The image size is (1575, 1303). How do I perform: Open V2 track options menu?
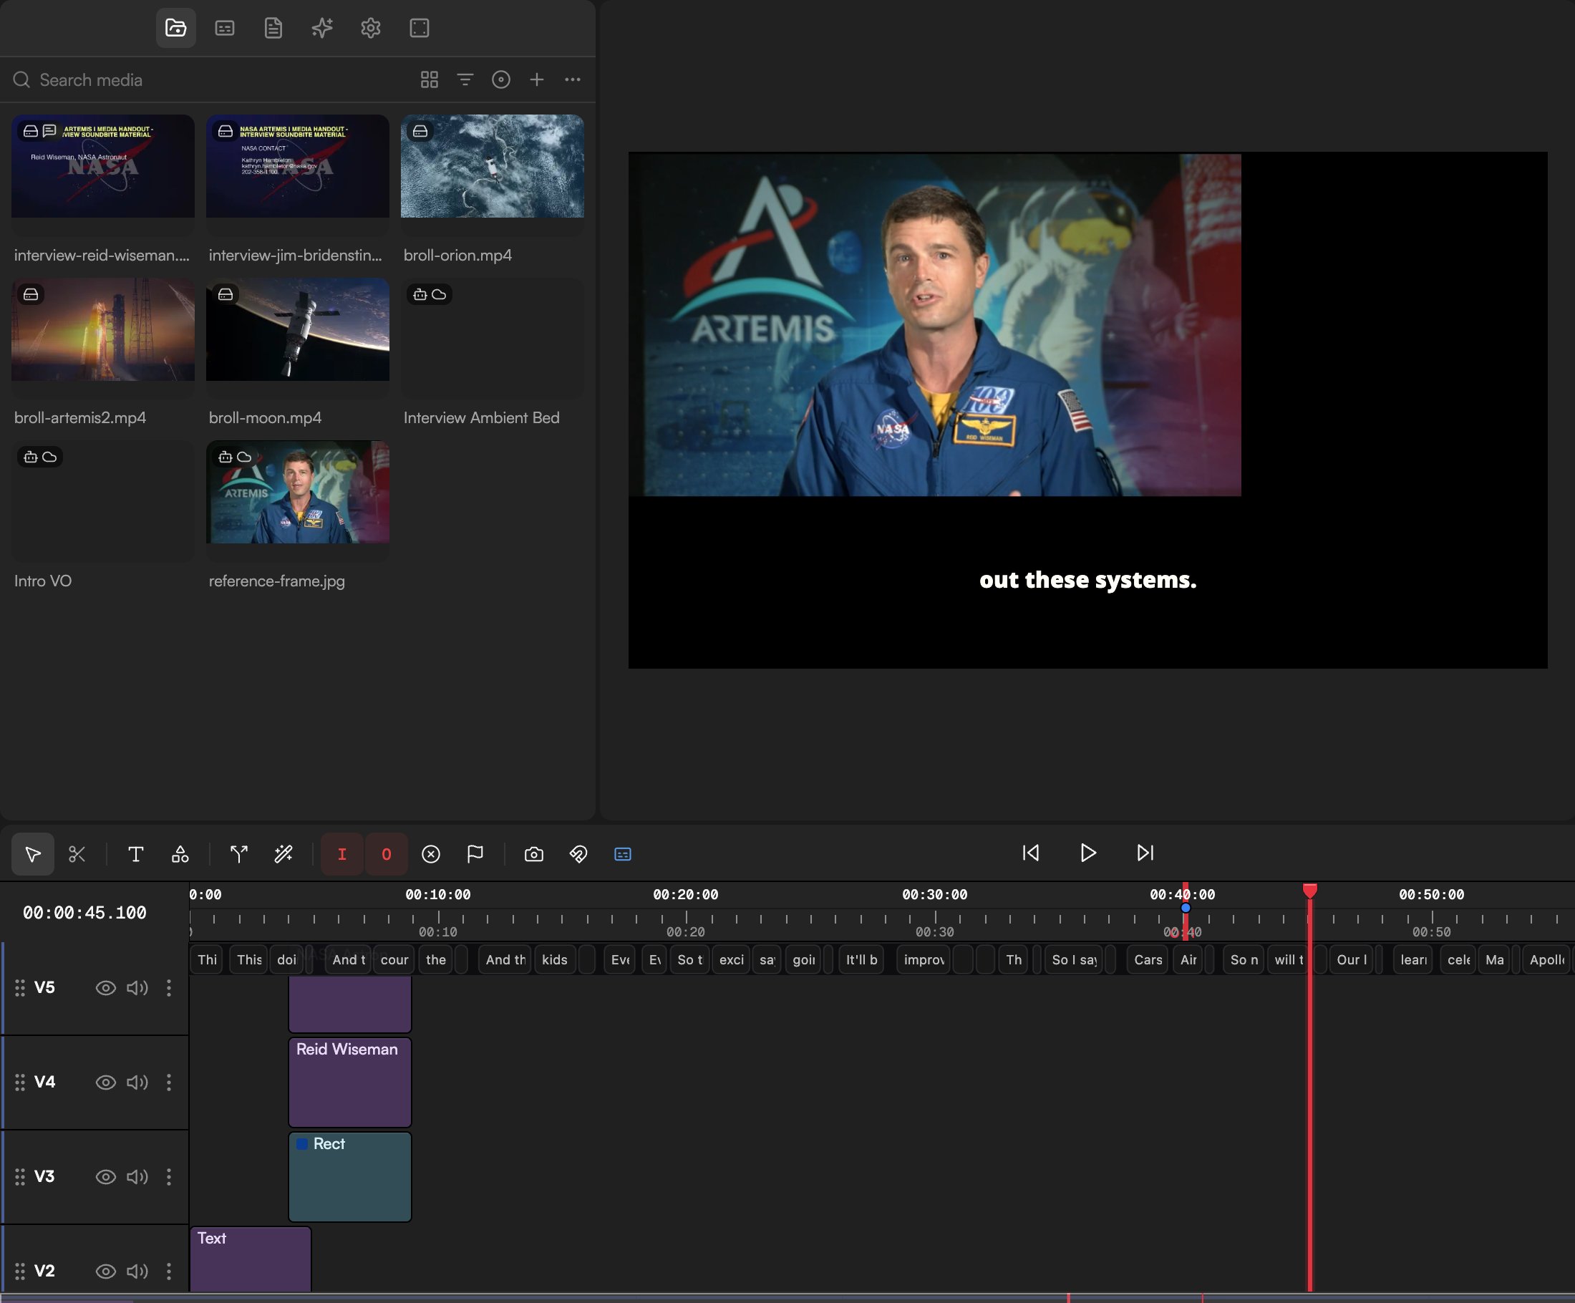point(169,1271)
